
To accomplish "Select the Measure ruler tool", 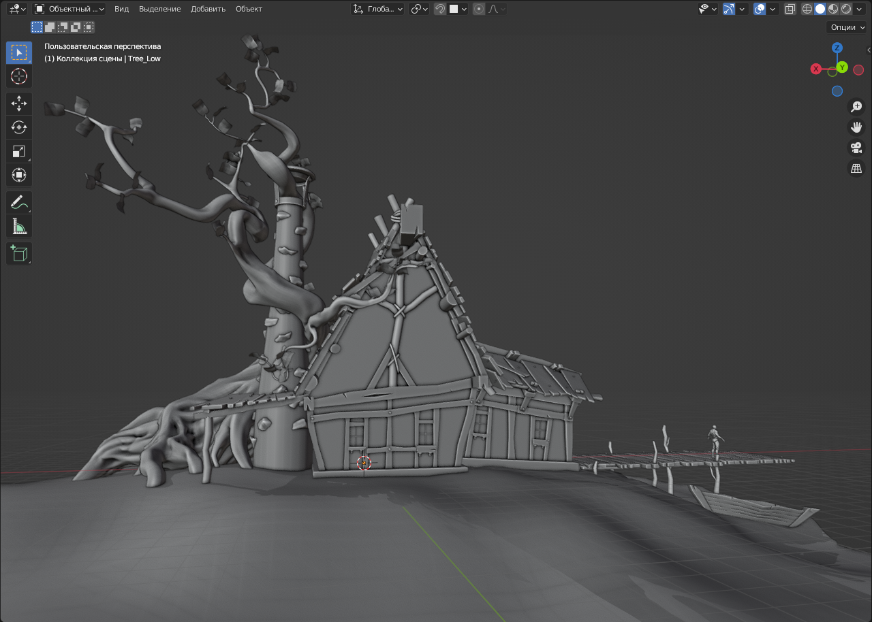I will click(19, 226).
